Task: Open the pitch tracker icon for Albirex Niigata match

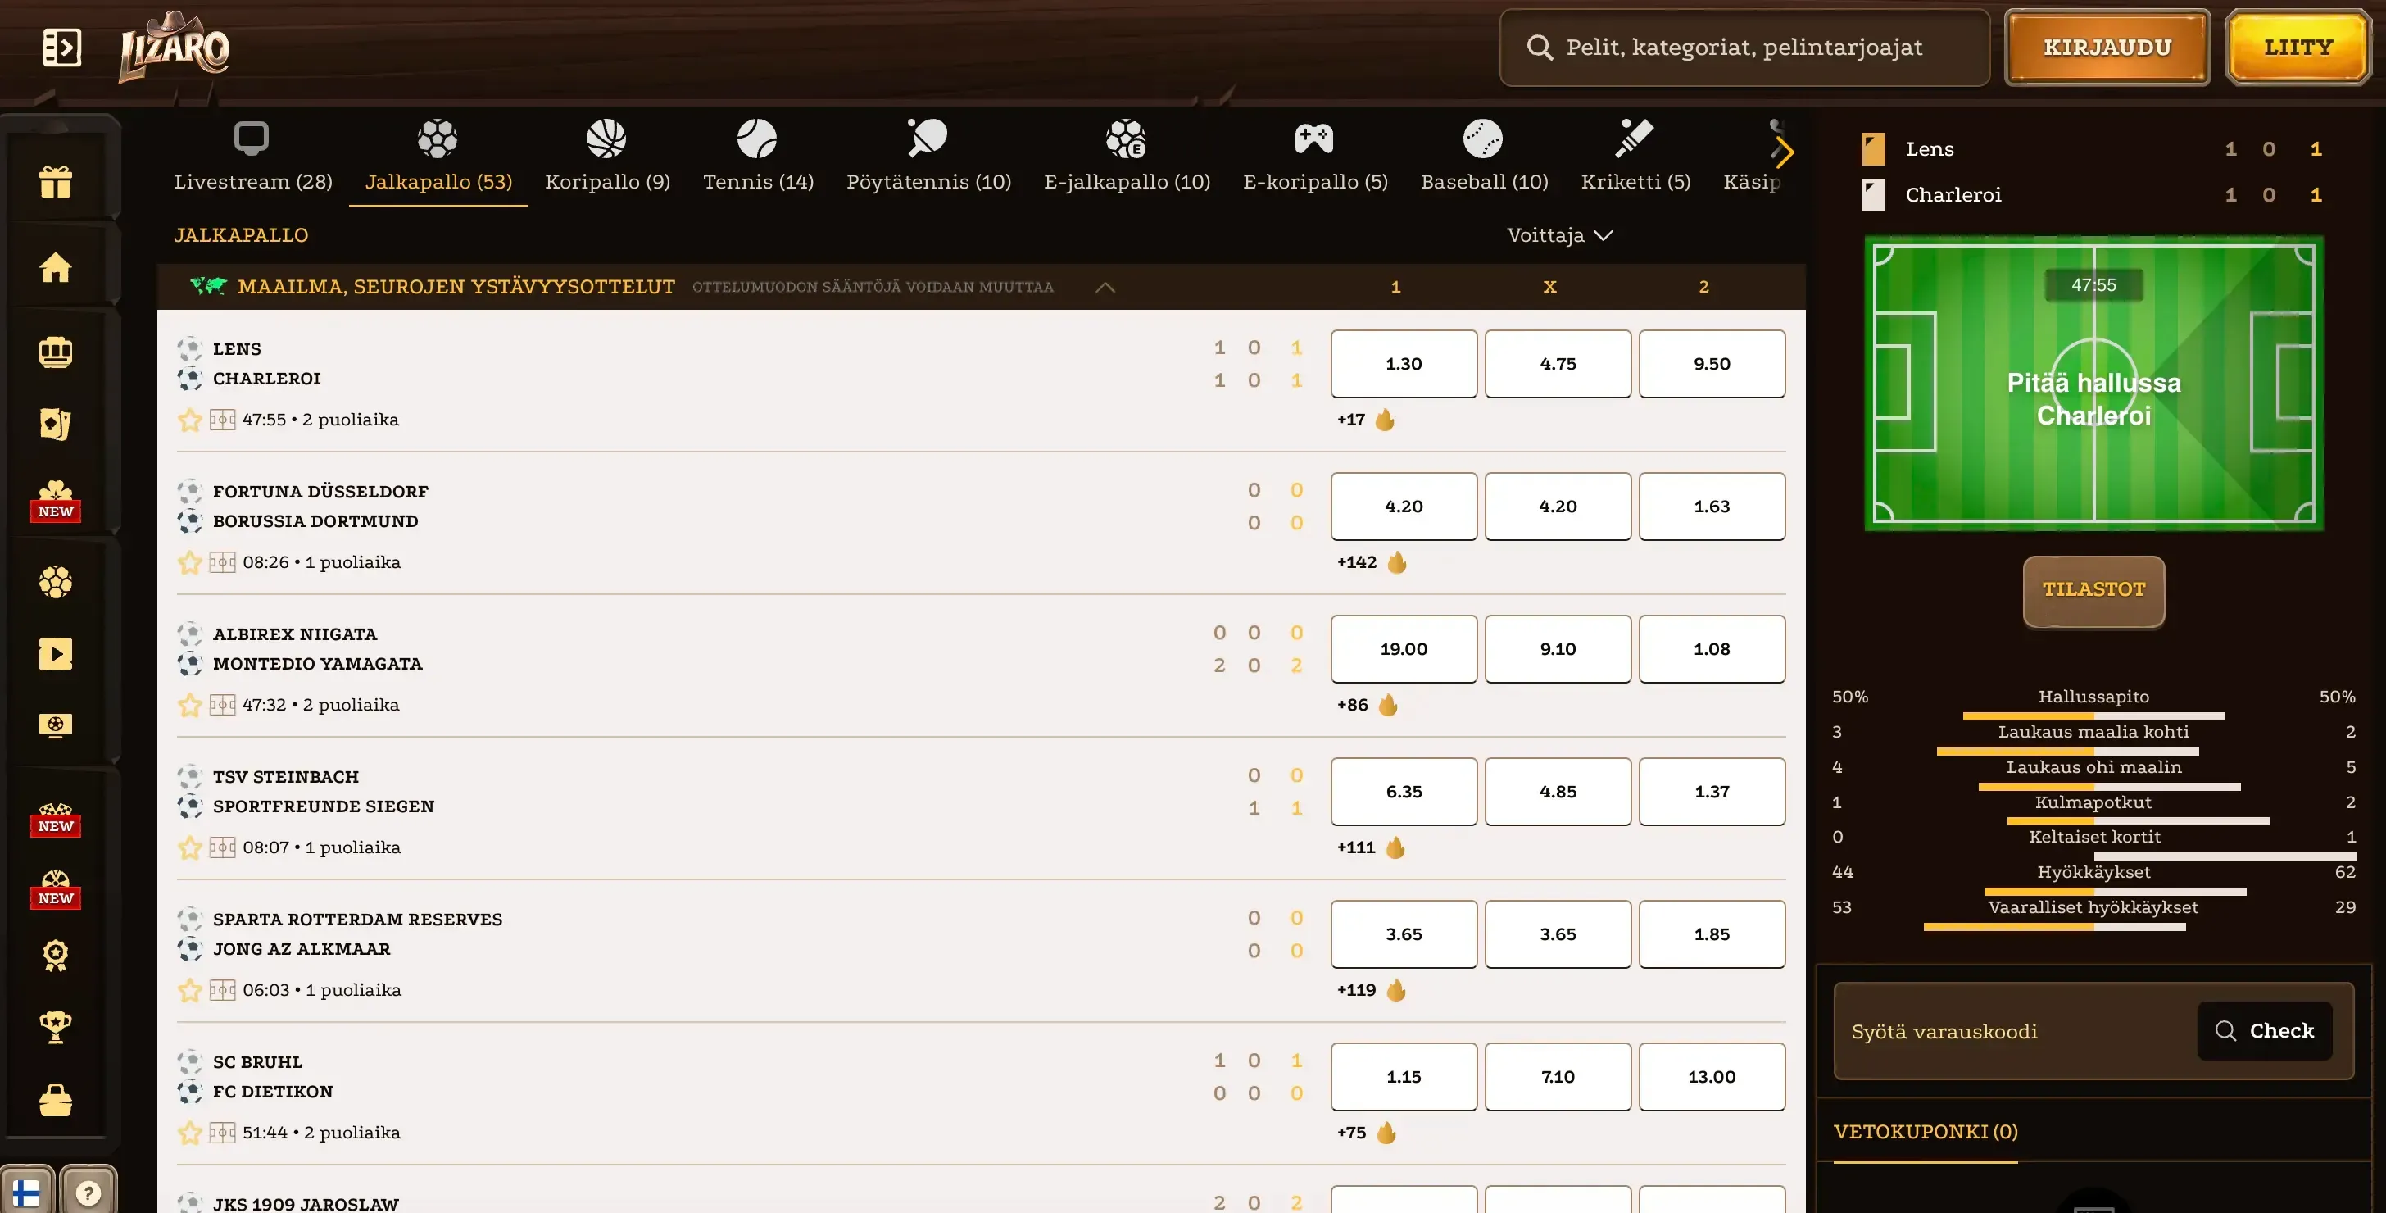Action: pos(222,705)
